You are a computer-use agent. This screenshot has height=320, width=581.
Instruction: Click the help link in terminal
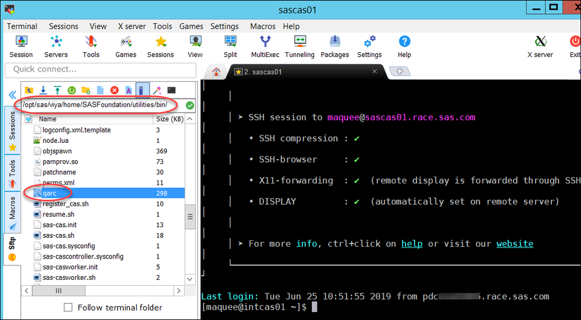point(412,243)
